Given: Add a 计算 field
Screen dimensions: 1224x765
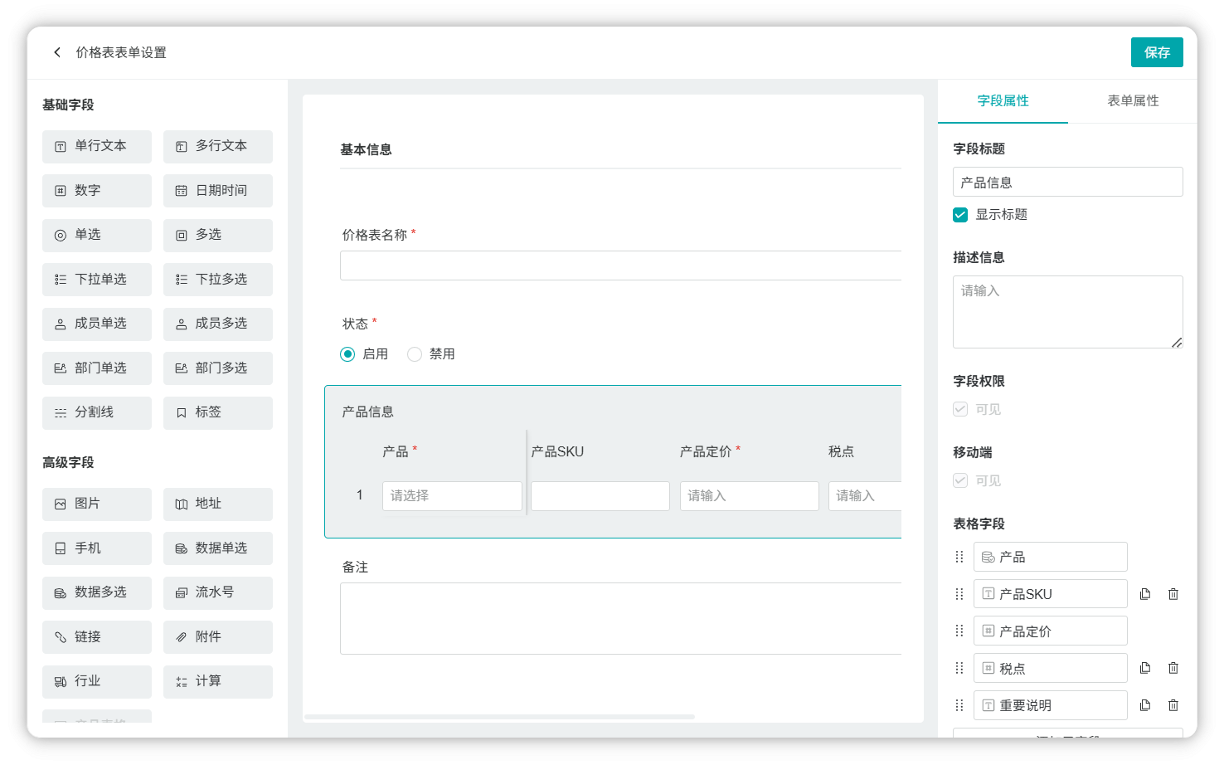Looking at the screenshot, I should coord(218,681).
